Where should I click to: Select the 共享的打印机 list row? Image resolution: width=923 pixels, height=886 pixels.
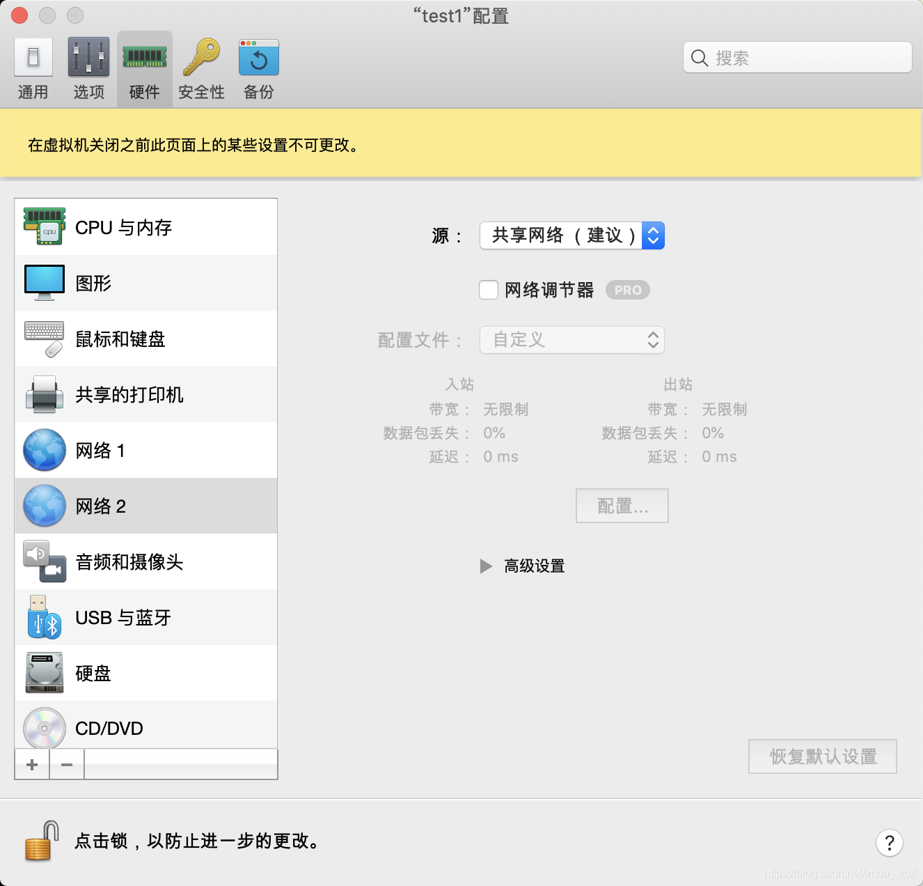[146, 394]
